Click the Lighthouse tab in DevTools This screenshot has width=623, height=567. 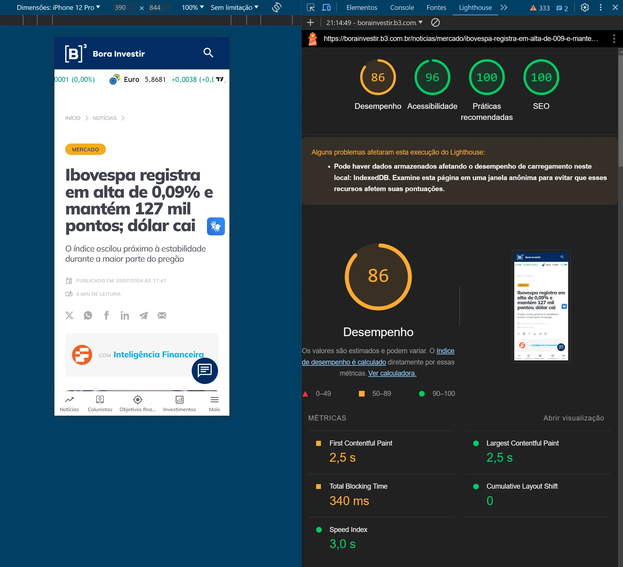pyautogui.click(x=474, y=7)
